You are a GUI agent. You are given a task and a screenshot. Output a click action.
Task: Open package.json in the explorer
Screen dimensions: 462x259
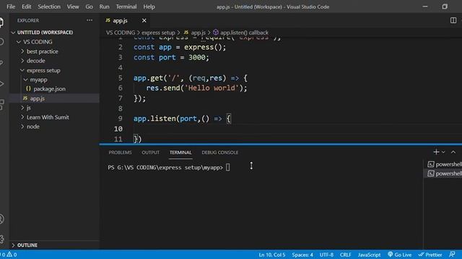pos(49,88)
